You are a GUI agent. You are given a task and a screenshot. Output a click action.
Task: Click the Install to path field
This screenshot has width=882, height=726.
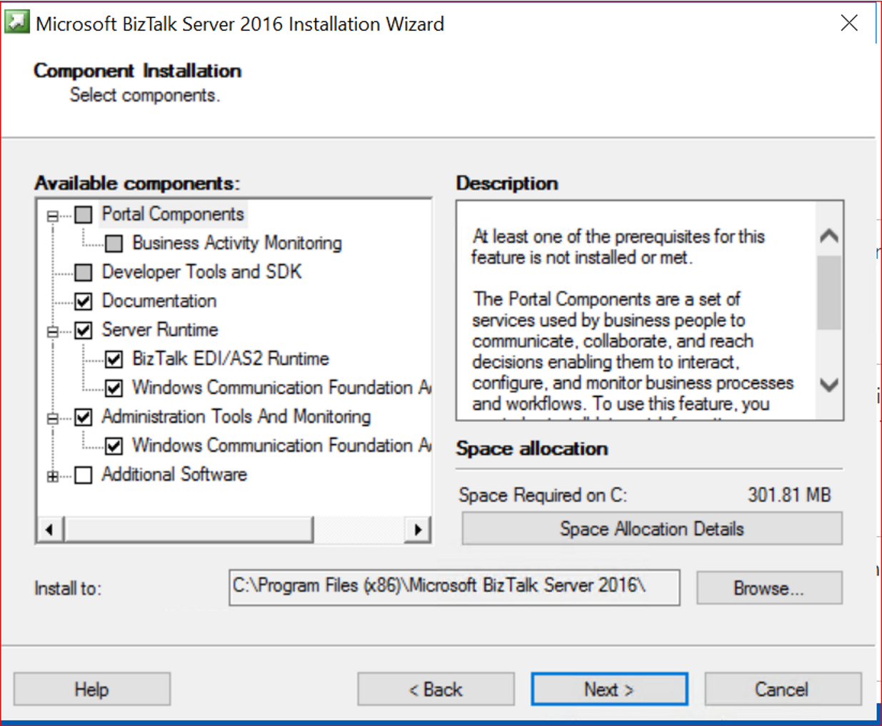(x=453, y=587)
